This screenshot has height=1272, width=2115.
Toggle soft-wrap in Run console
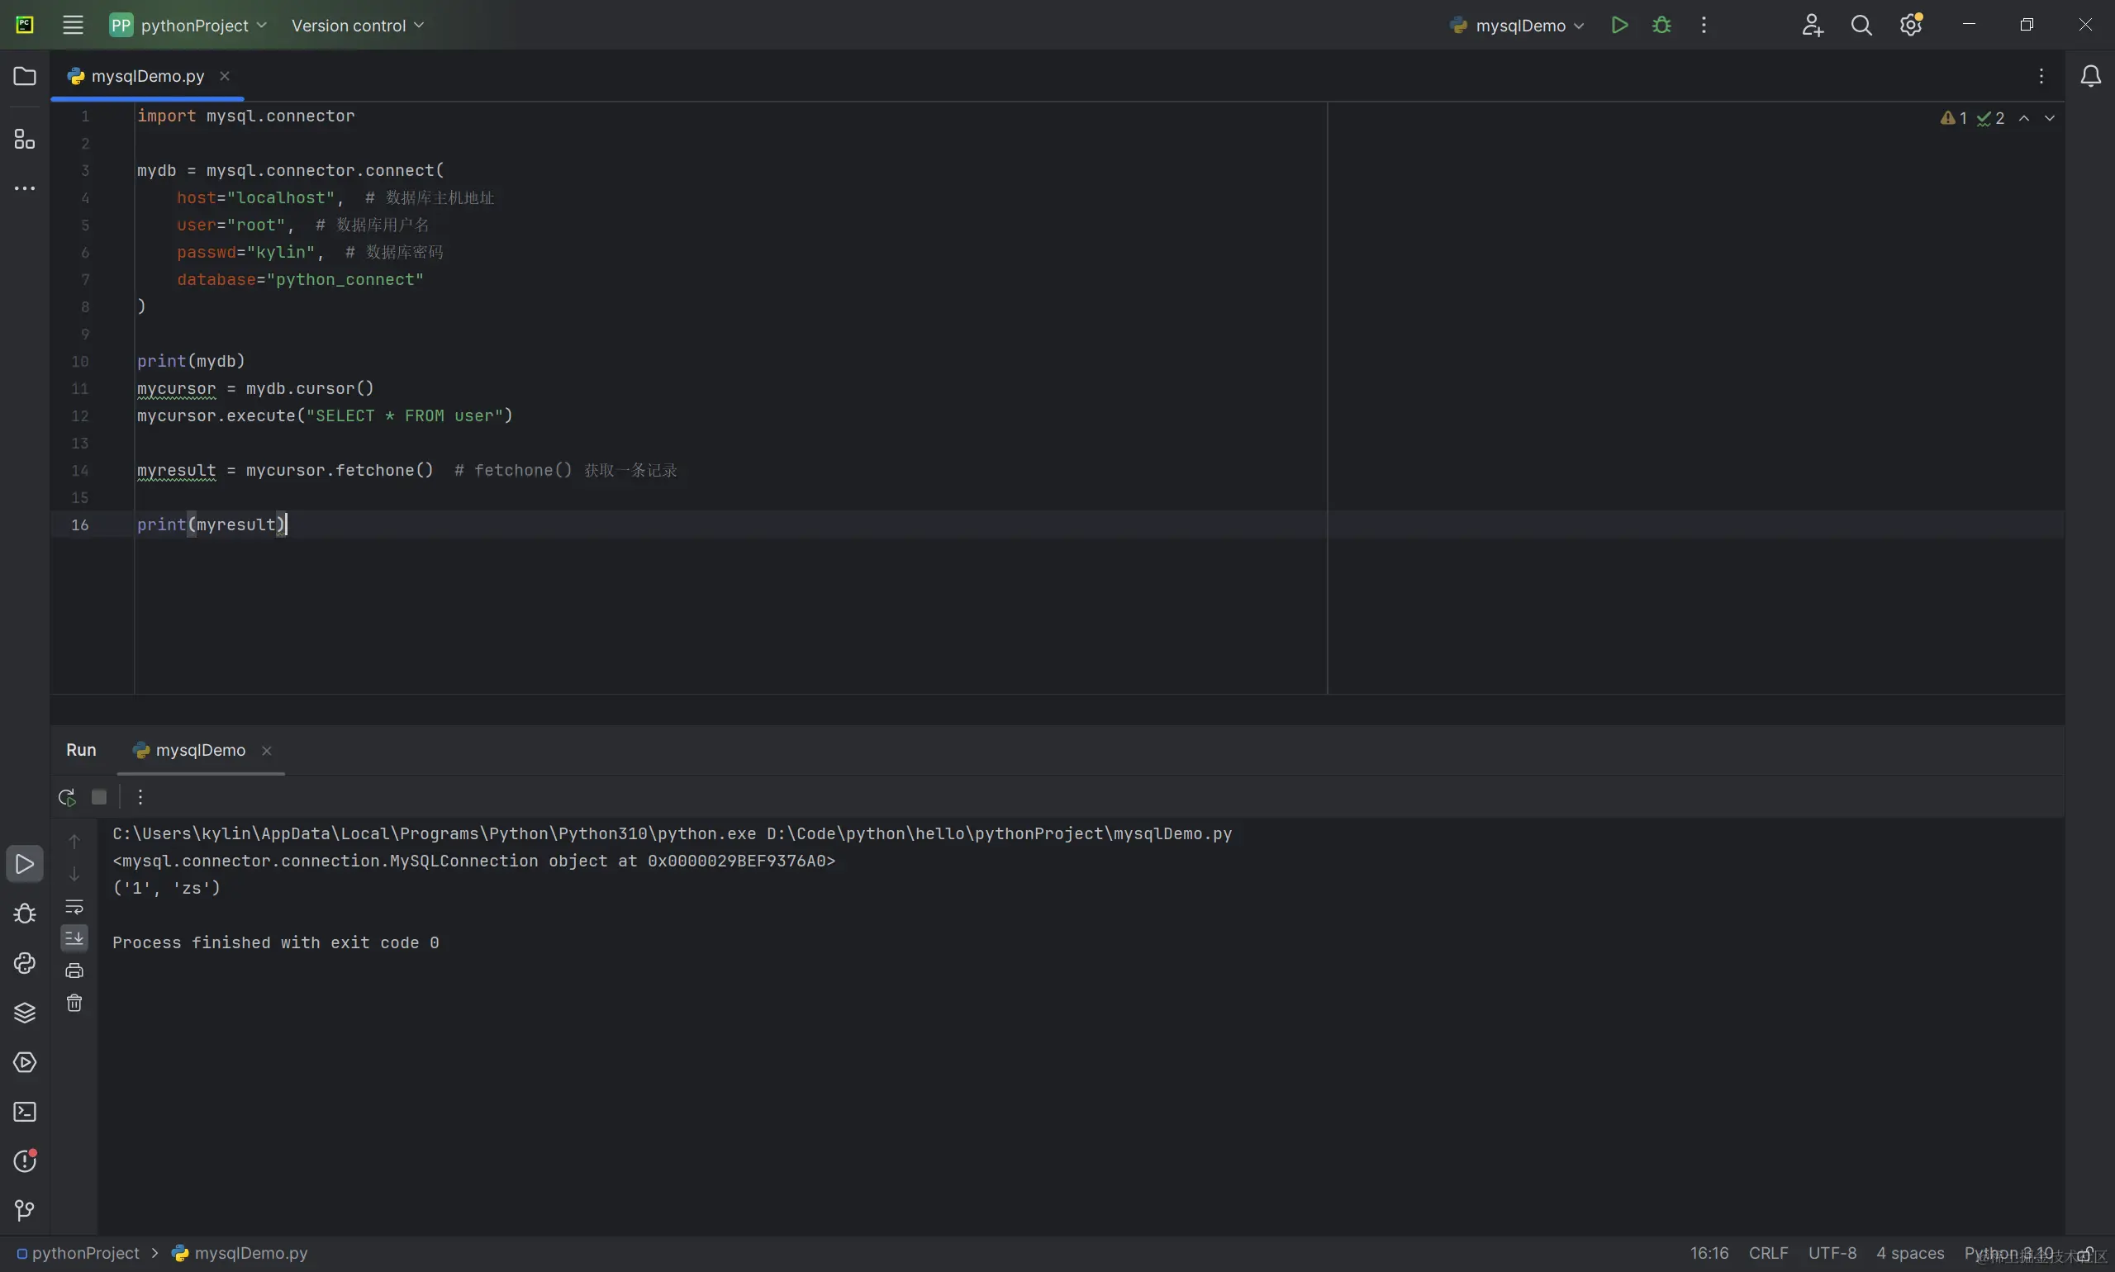click(x=74, y=906)
